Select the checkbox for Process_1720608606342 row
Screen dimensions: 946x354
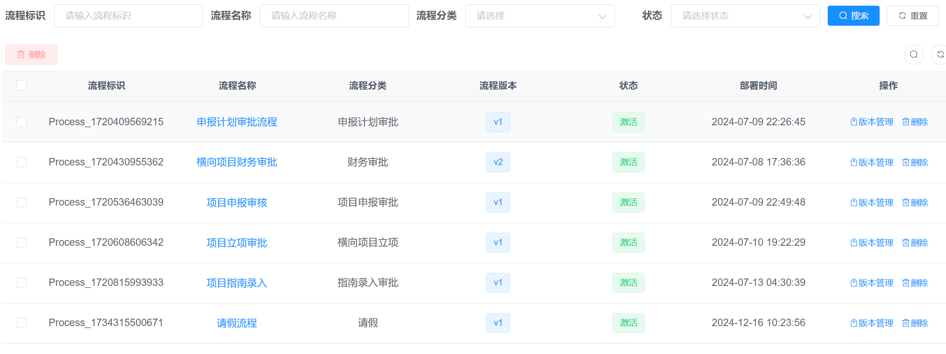point(21,242)
